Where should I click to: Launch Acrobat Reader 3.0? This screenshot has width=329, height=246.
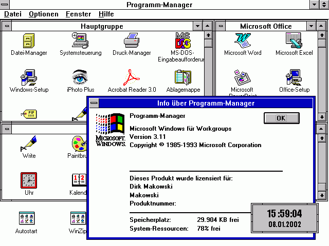click(x=132, y=78)
